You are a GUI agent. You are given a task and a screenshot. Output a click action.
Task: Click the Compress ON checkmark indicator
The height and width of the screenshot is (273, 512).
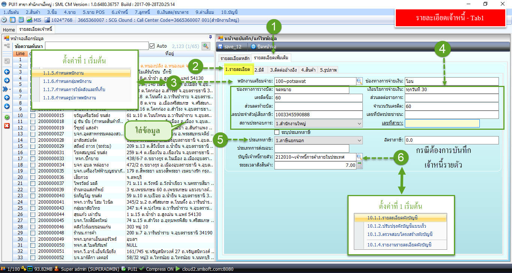click(x=141, y=269)
